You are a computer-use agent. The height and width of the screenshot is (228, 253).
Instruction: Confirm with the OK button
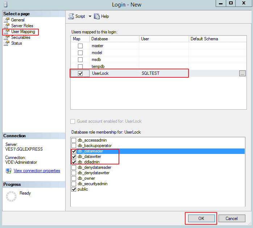pos(202,219)
